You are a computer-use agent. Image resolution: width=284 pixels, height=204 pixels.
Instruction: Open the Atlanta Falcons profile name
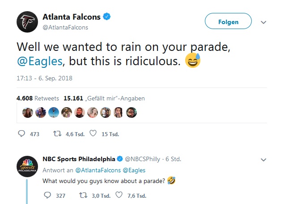(71, 17)
